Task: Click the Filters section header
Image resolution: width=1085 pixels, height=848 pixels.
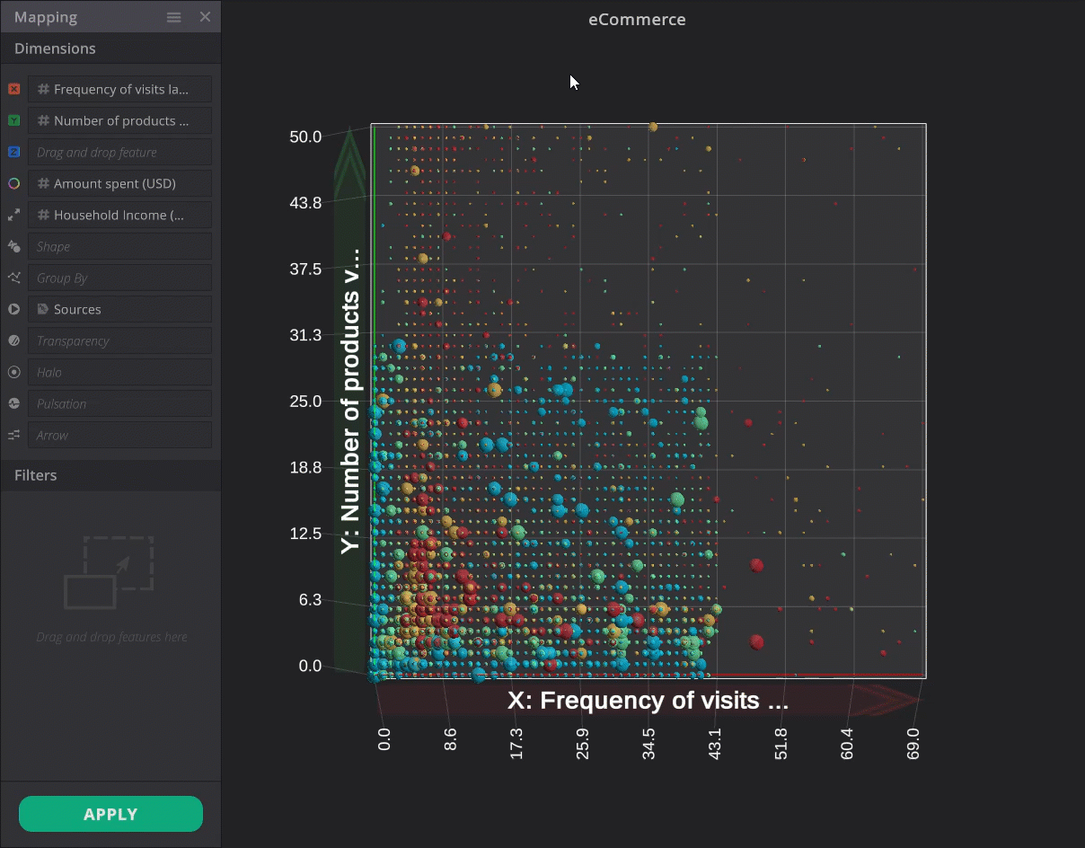Action: click(x=110, y=475)
